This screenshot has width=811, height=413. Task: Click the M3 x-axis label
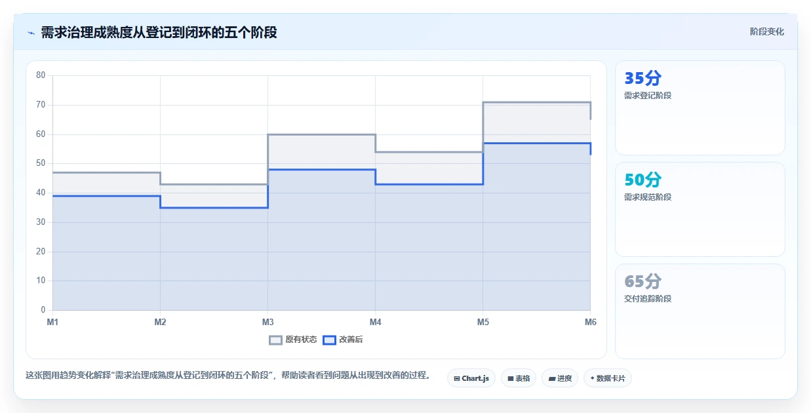tap(267, 322)
